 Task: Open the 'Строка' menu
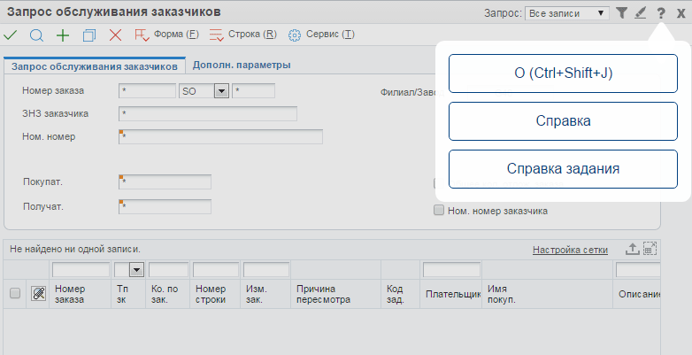[x=245, y=35]
